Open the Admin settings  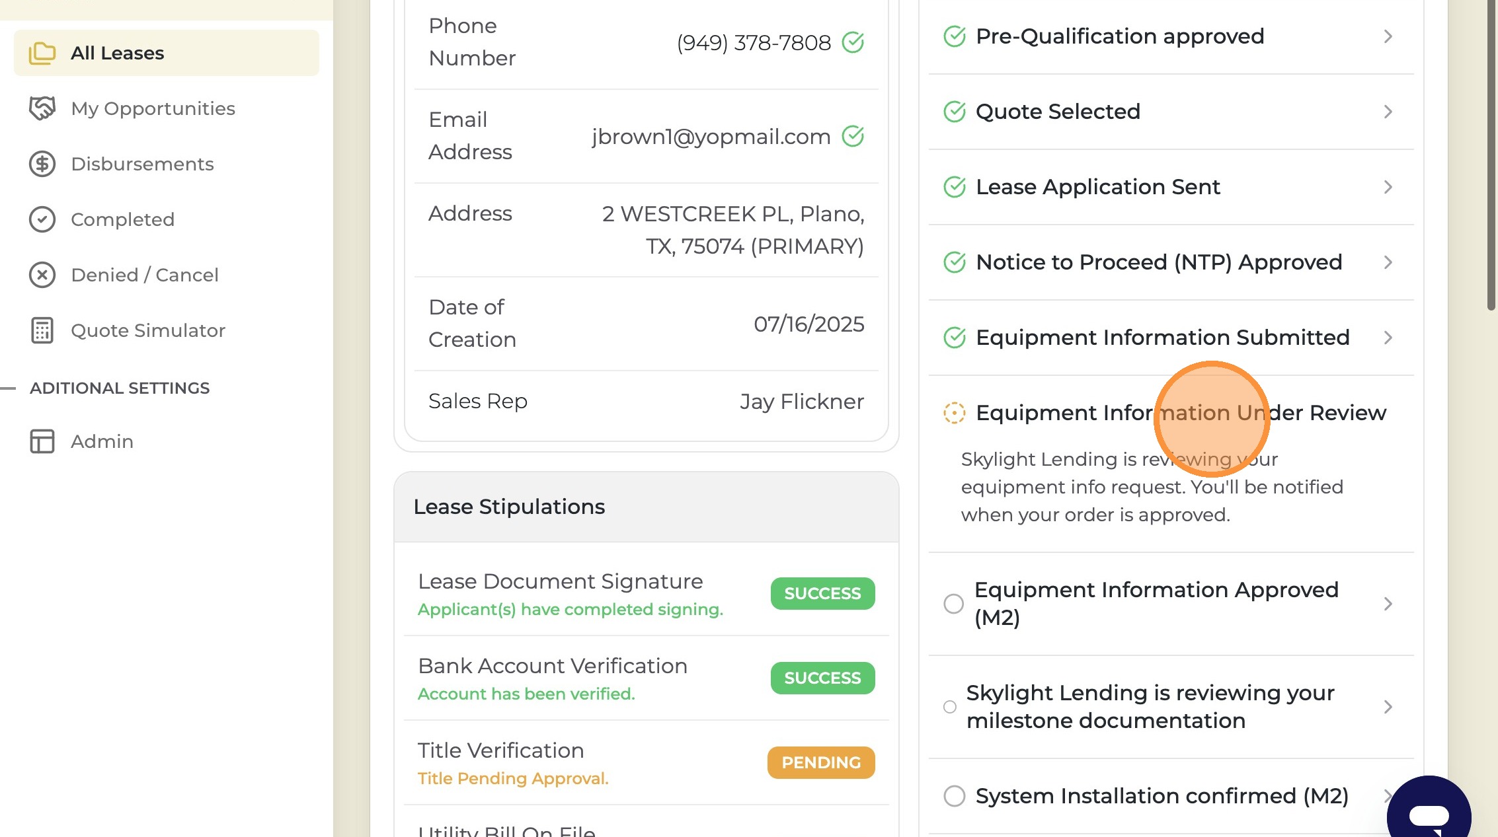pos(167,441)
